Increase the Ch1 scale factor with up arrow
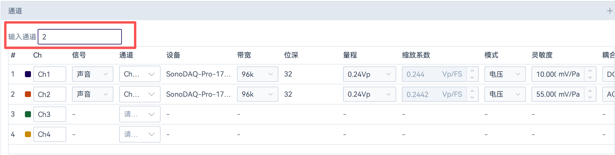This screenshot has height=155, width=615. pyautogui.click(x=472, y=71)
